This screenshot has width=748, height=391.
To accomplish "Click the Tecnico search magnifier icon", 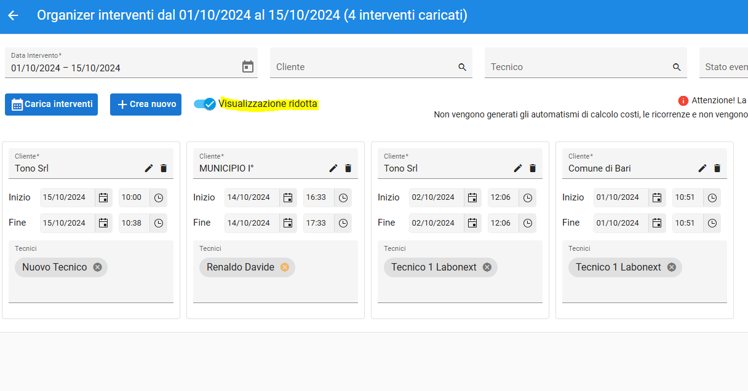I will [677, 67].
